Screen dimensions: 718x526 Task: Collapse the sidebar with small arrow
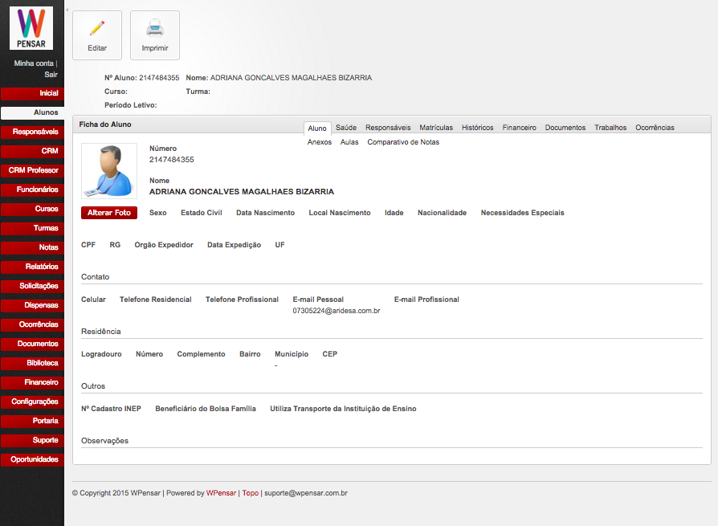click(x=67, y=10)
